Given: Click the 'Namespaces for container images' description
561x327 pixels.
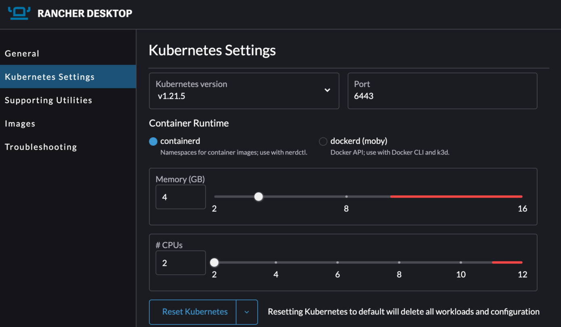Looking at the screenshot, I should [234, 153].
